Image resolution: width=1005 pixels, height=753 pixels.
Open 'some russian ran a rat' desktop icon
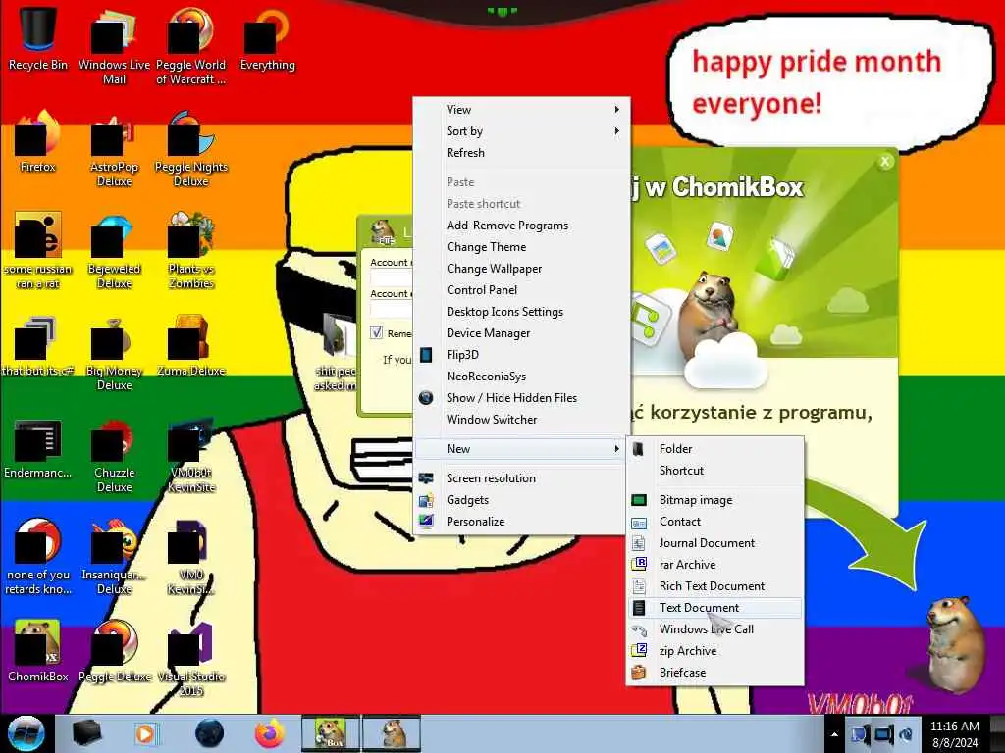coord(38,250)
